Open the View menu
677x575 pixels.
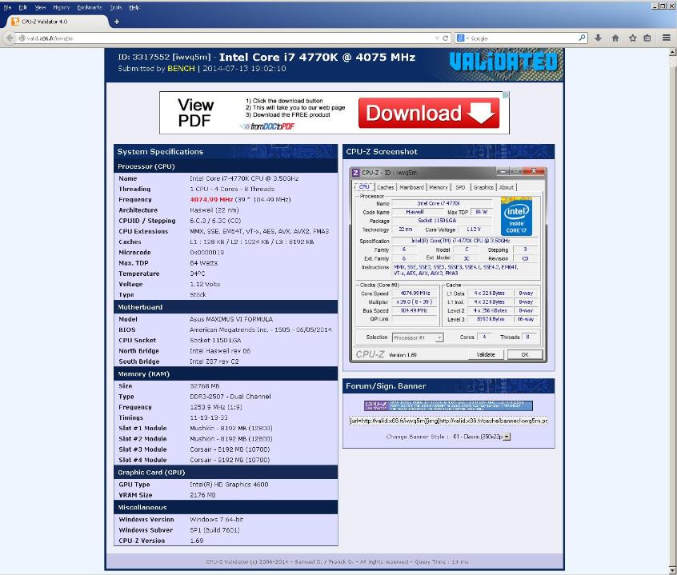point(40,7)
